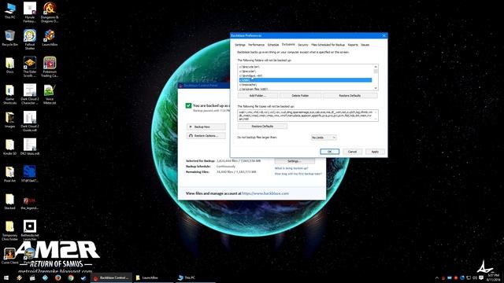Open Pixel Art folder
The image size is (504, 283).
10,175
